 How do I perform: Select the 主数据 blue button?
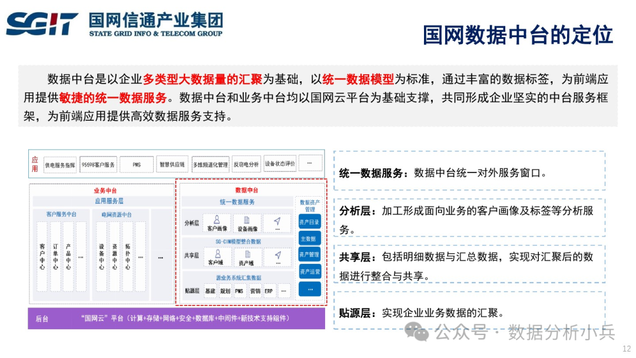[310, 239]
